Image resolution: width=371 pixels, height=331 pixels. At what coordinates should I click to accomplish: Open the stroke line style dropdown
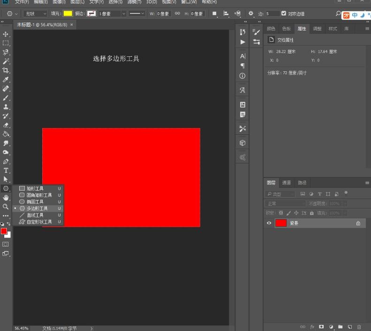137,14
